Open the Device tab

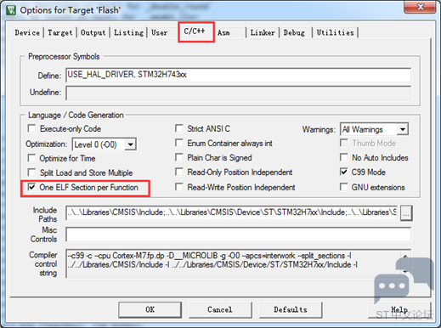click(27, 32)
